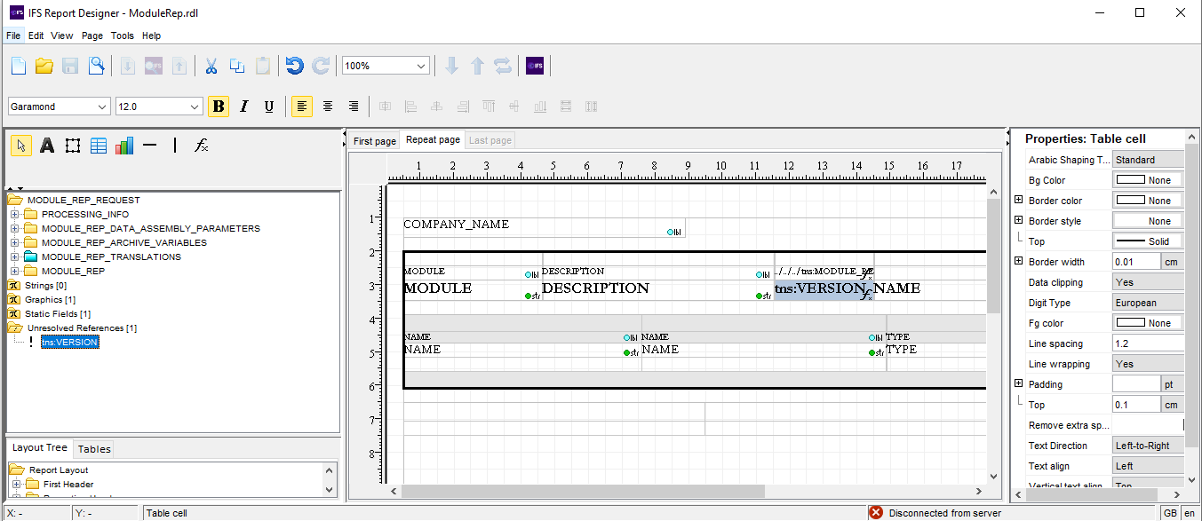Open the Garamond font dropdown
1202x521 pixels.
100,107
